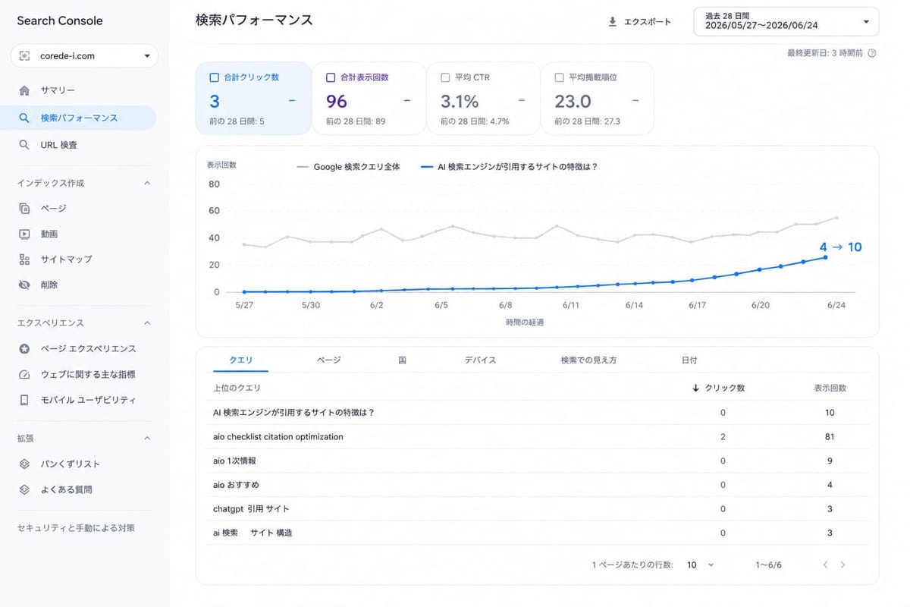This screenshot has height=607, width=910.
Task: Collapse the インデックス作成 section
Action: tap(147, 183)
